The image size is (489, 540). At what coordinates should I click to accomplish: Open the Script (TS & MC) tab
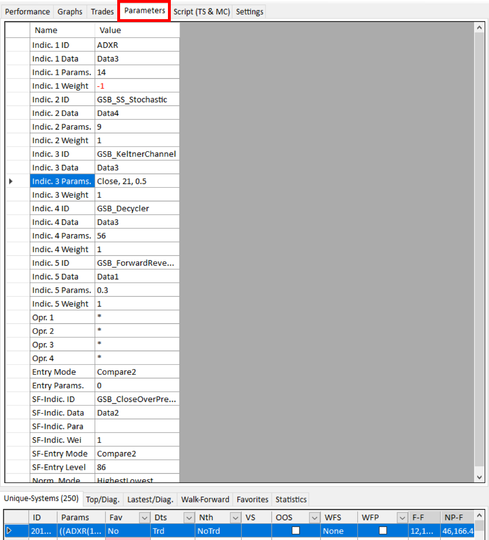tap(201, 11)
